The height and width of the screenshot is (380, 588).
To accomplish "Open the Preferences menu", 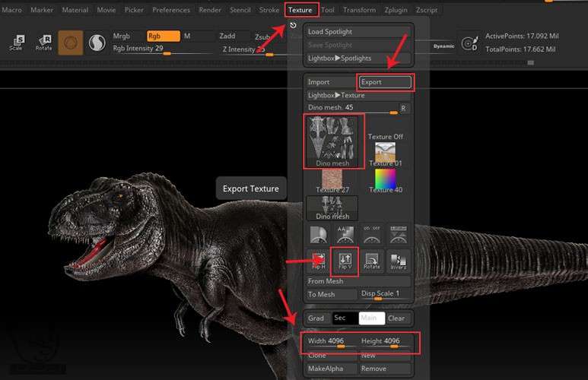I will 171,10.
